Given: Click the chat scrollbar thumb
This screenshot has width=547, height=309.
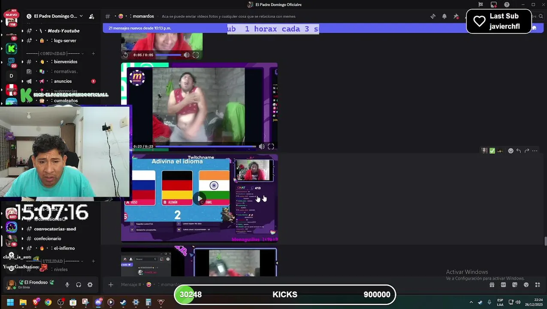Looking at the screenshot, I should click(545, 241).
